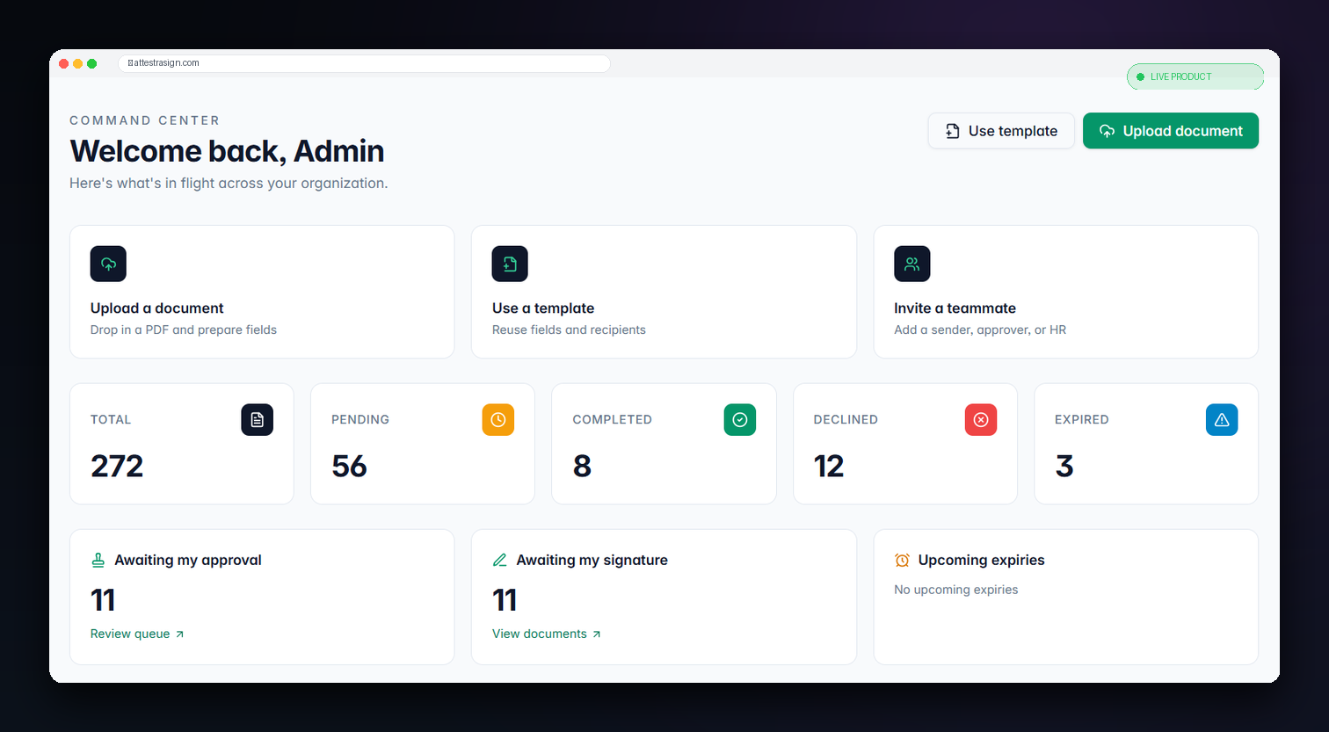Click the No upcoming expiries text

pos(955,590)
